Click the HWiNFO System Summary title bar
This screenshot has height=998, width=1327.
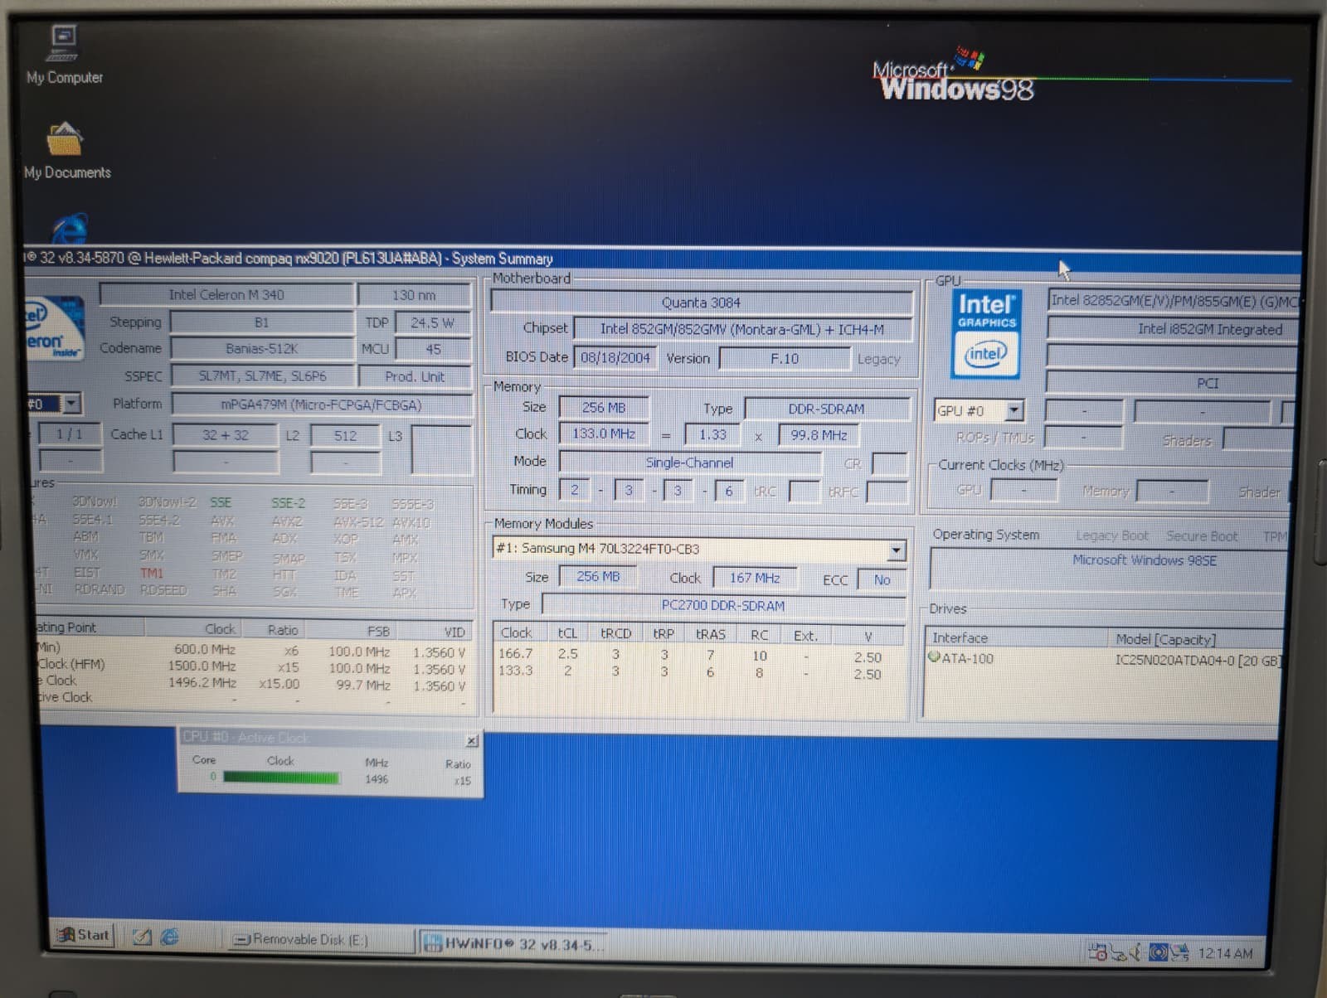click(x=661, y=259)
